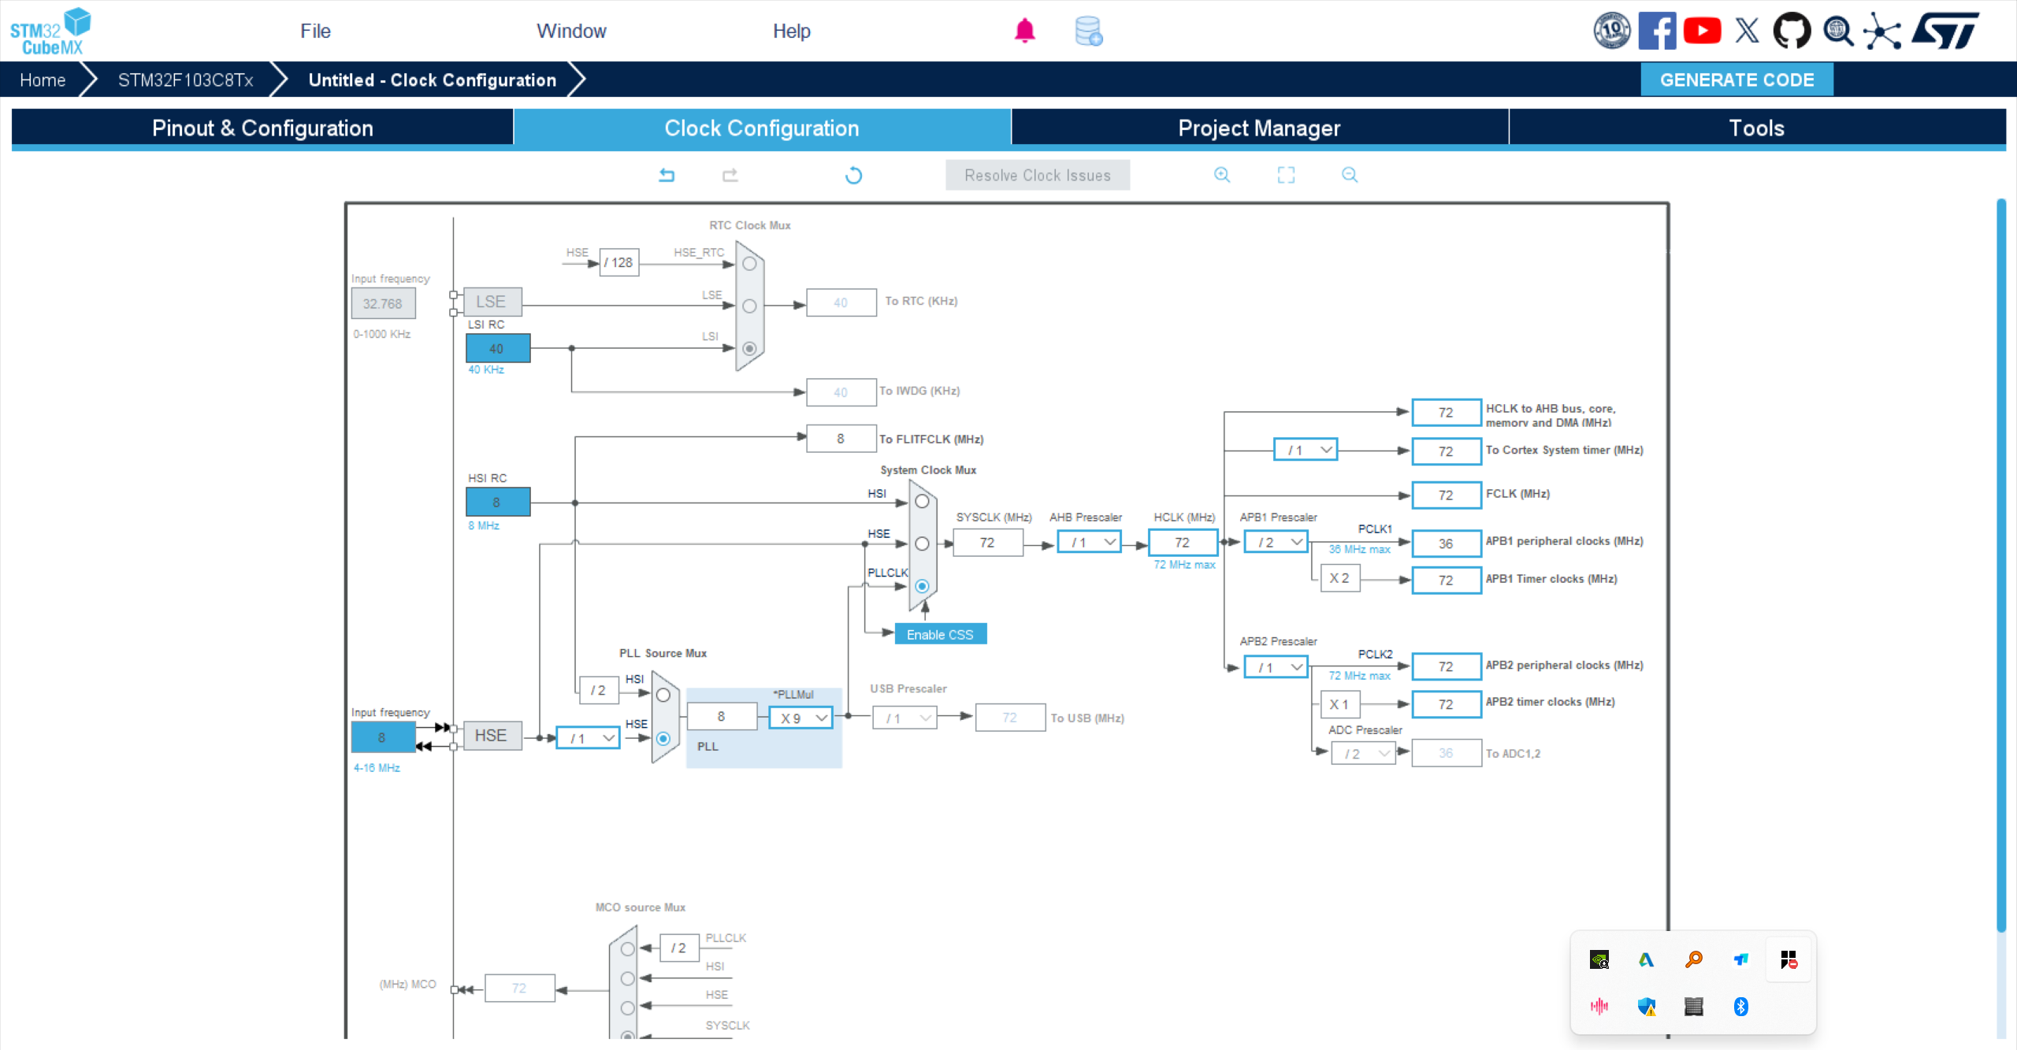This screenshot has height=1050, width=2017.
Task: Click the reset clock configuration icon
Action: tap(853, 175)
